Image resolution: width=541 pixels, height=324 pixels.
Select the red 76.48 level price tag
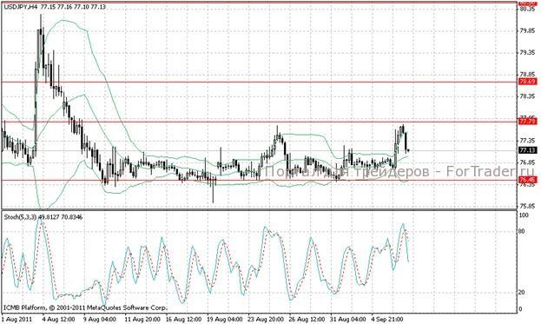coord(528,180)
